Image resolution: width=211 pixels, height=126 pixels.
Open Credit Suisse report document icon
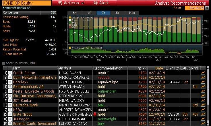[x=10, y=73]
